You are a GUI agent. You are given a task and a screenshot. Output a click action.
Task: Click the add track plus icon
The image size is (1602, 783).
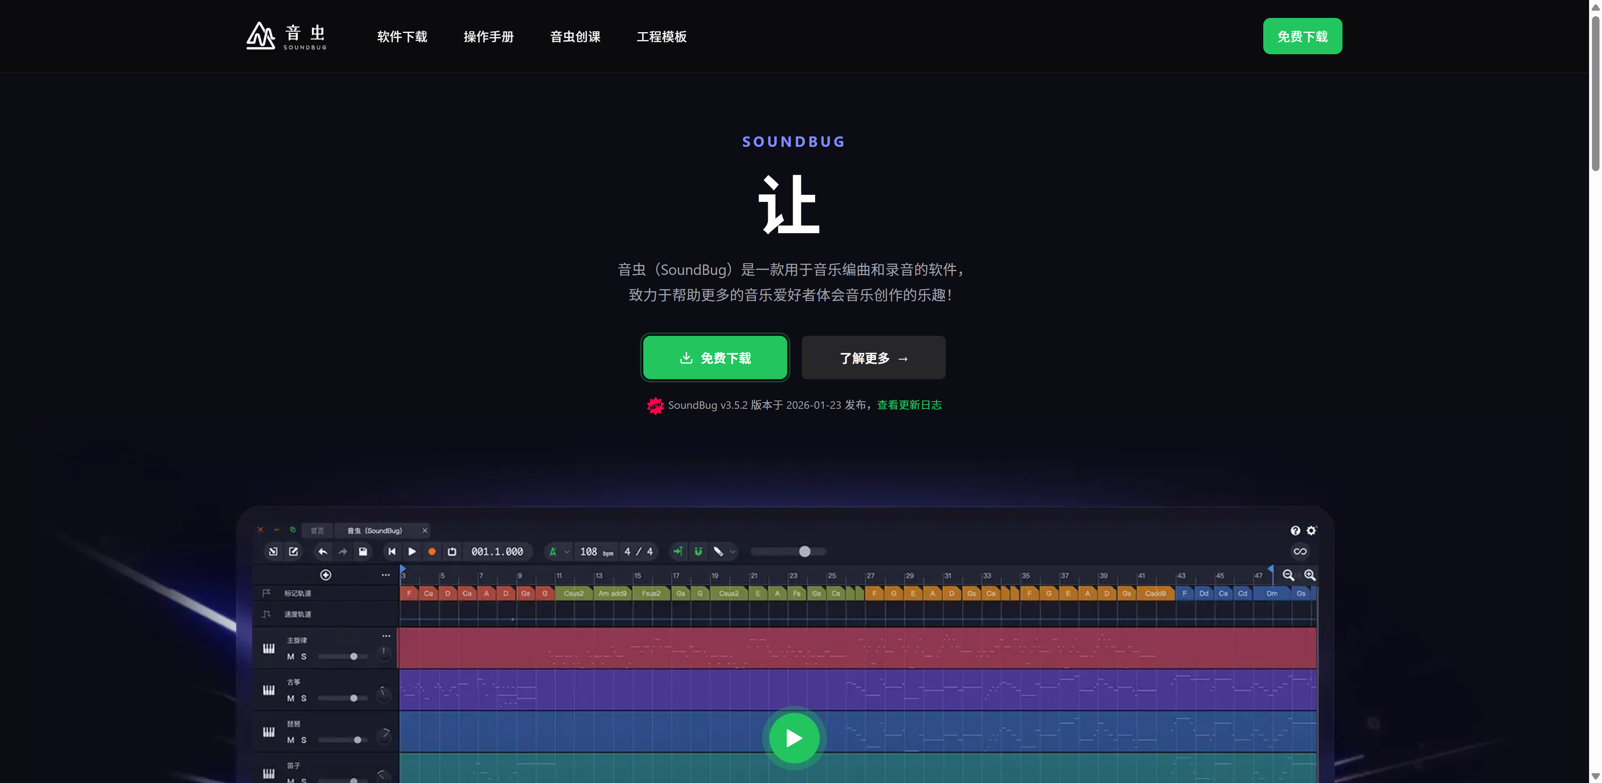click(325, 575)
